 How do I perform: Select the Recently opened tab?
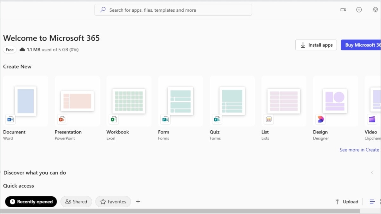(x=31, y=202)
